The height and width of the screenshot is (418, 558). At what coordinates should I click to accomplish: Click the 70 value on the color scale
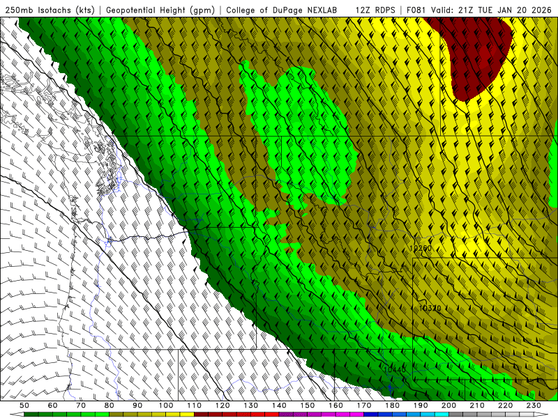click(x=81, y=405)
